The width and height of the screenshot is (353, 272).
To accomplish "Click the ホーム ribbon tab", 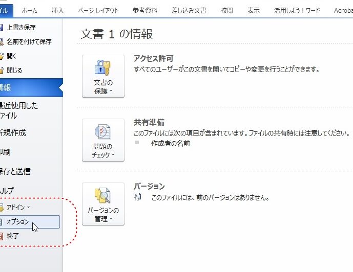I will coord(29,11).
